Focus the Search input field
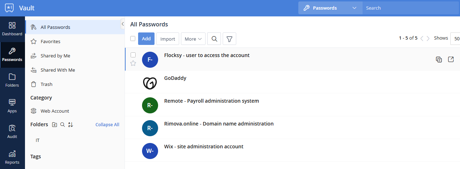This screenshot has height=169, width=460. (x=410, y=8)
